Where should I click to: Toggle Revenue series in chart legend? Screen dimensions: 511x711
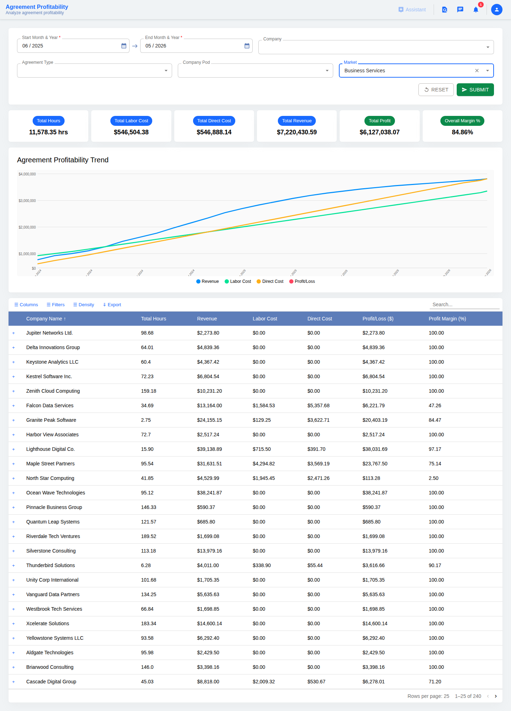click(x=208, y=281)
